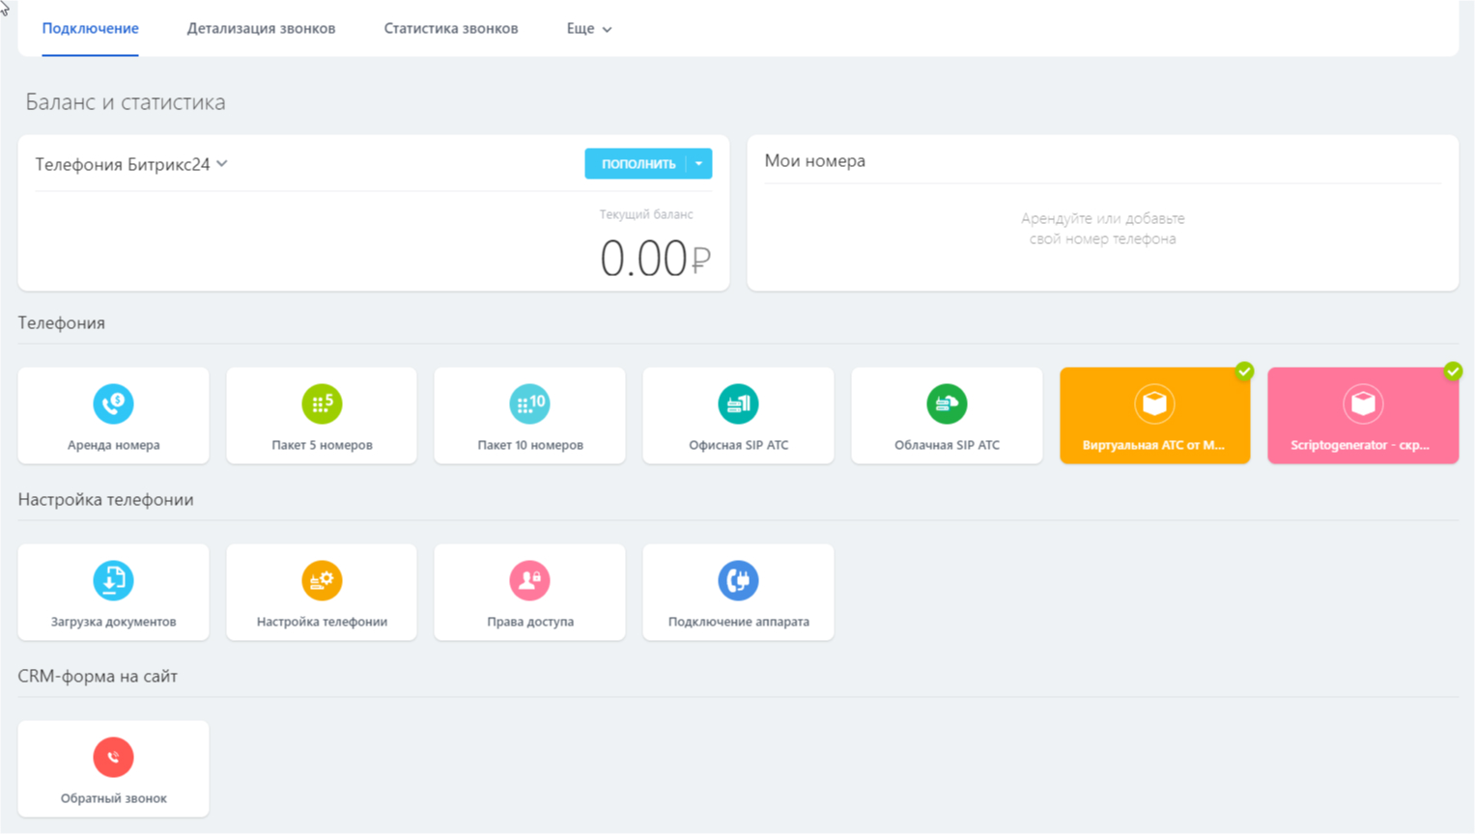Switch to the Статистика звонков tab
The width and height of the screenshot is (1475, 834).
point(451,29)
